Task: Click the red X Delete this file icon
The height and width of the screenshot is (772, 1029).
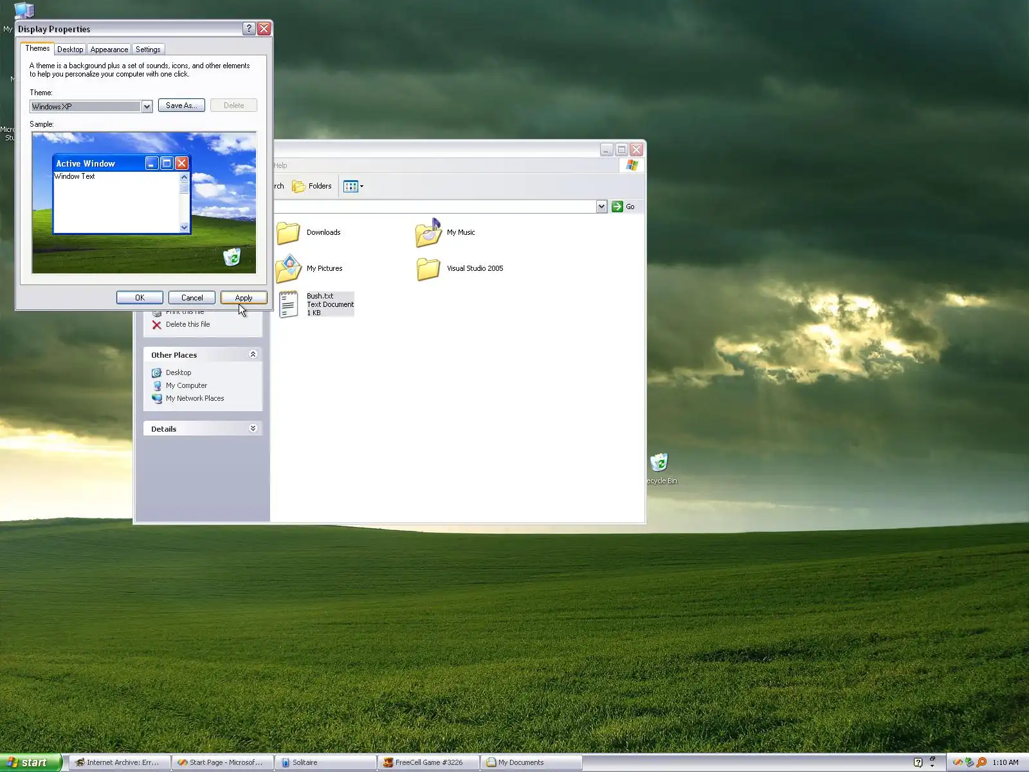Action: pos(156,325)
